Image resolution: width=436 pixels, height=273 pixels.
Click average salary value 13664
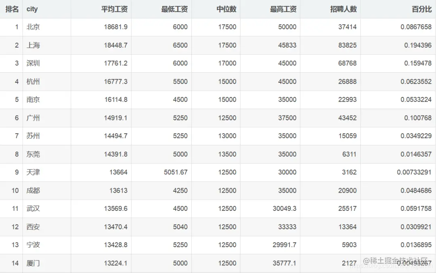click(x=118, y=172)
